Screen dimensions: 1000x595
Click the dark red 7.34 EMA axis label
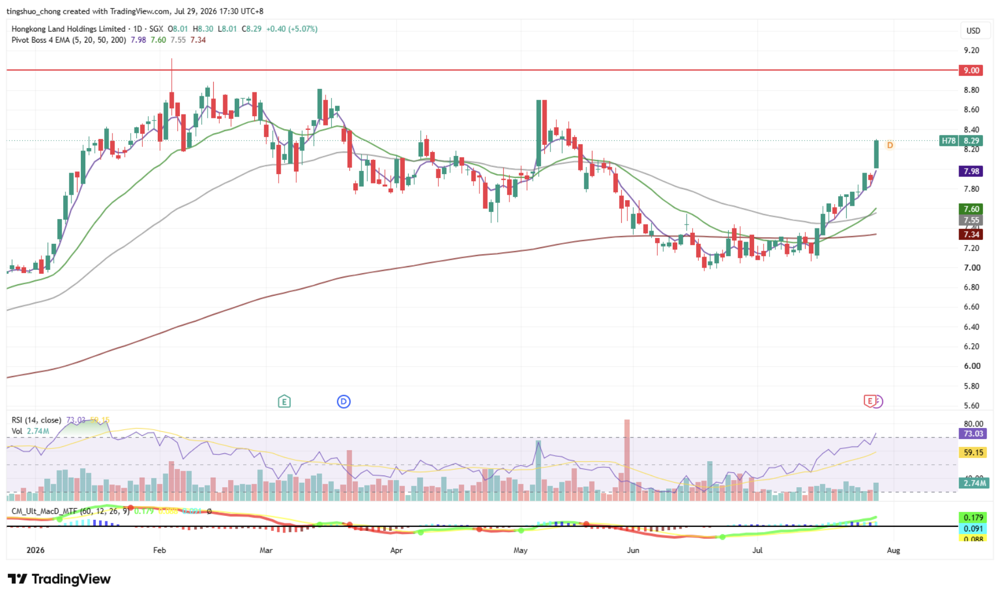point(971,234)
